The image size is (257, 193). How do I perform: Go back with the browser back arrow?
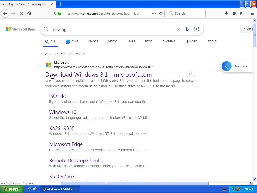(5, 13)
